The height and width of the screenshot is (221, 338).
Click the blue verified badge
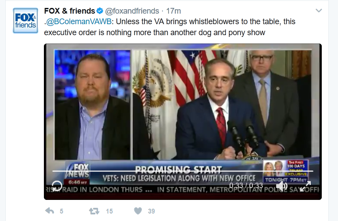pos(100,11)
